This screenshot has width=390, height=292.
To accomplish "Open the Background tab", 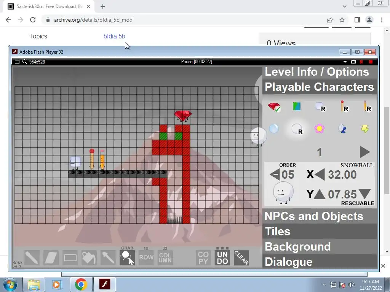I will (320, 246).
